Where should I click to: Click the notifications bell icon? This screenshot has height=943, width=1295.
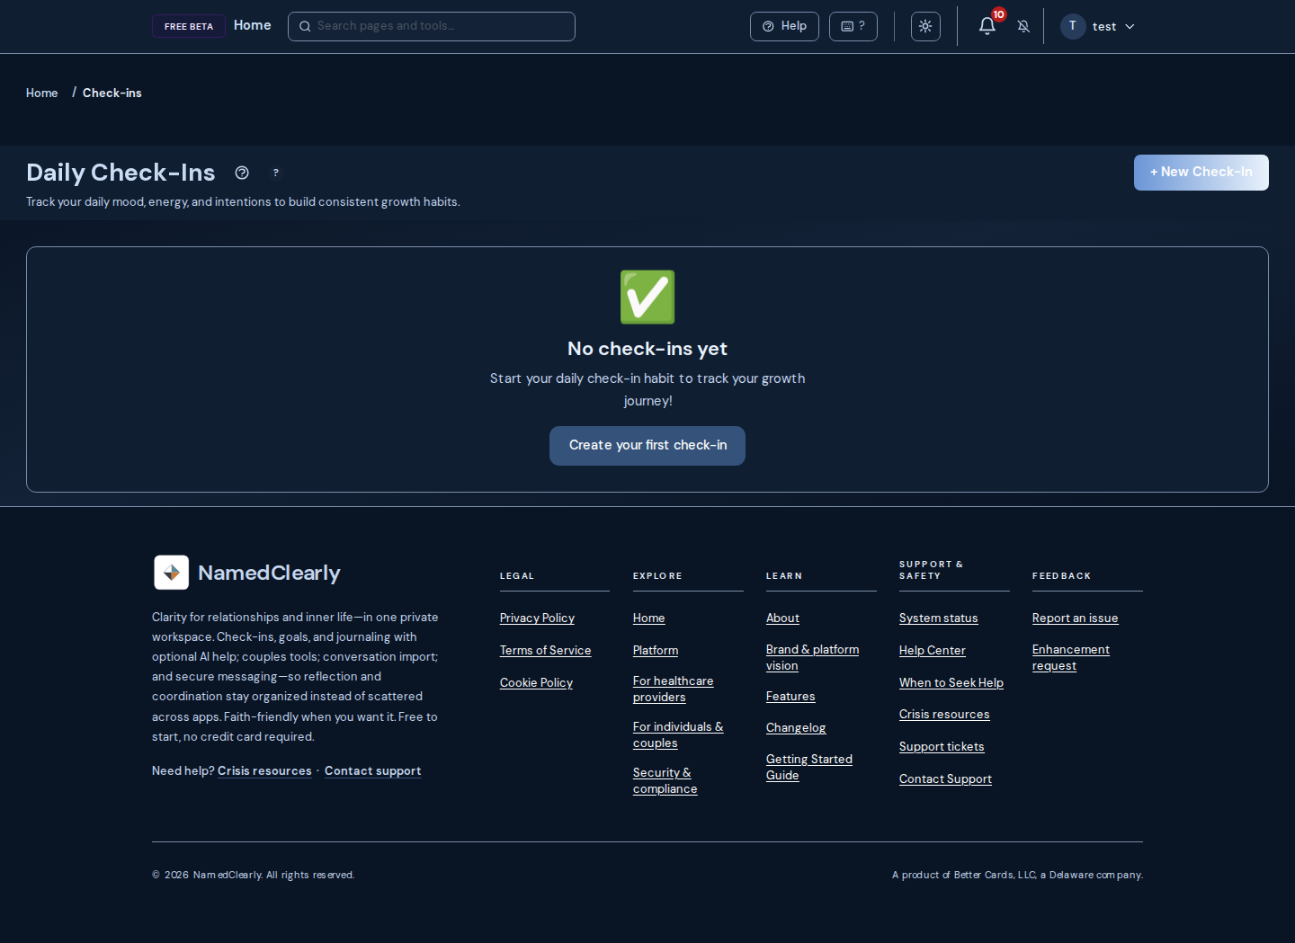[x=987, y=26]
